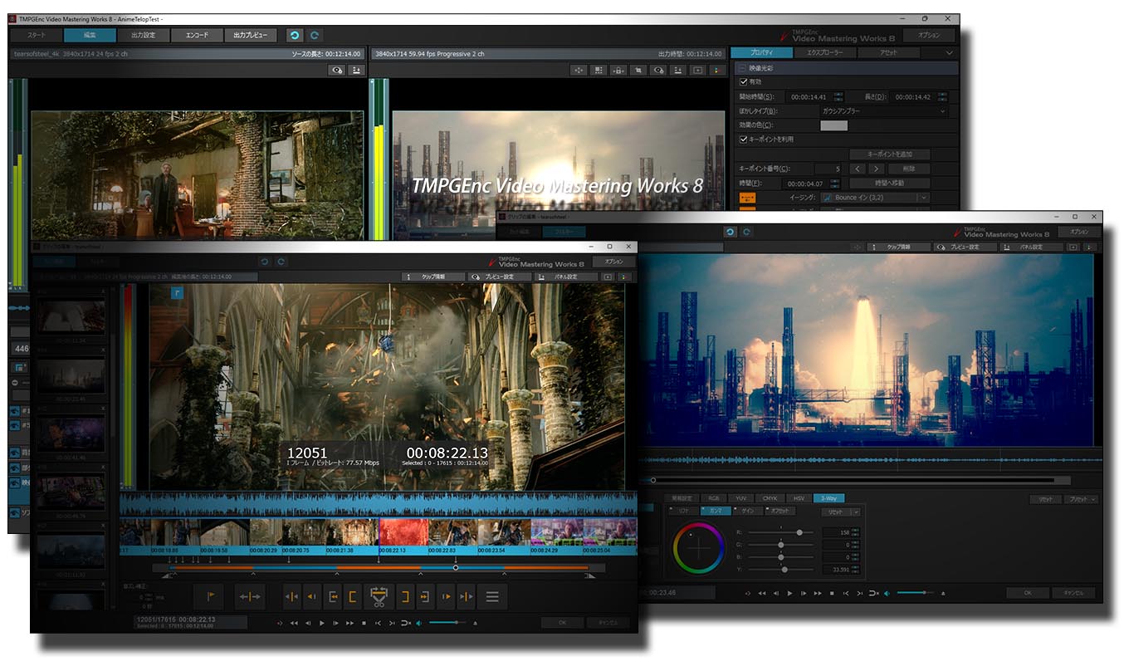Uncheck the 有効 checkbox
The height and width of the screenshot is (666, 1124).
tap(744, 82)
